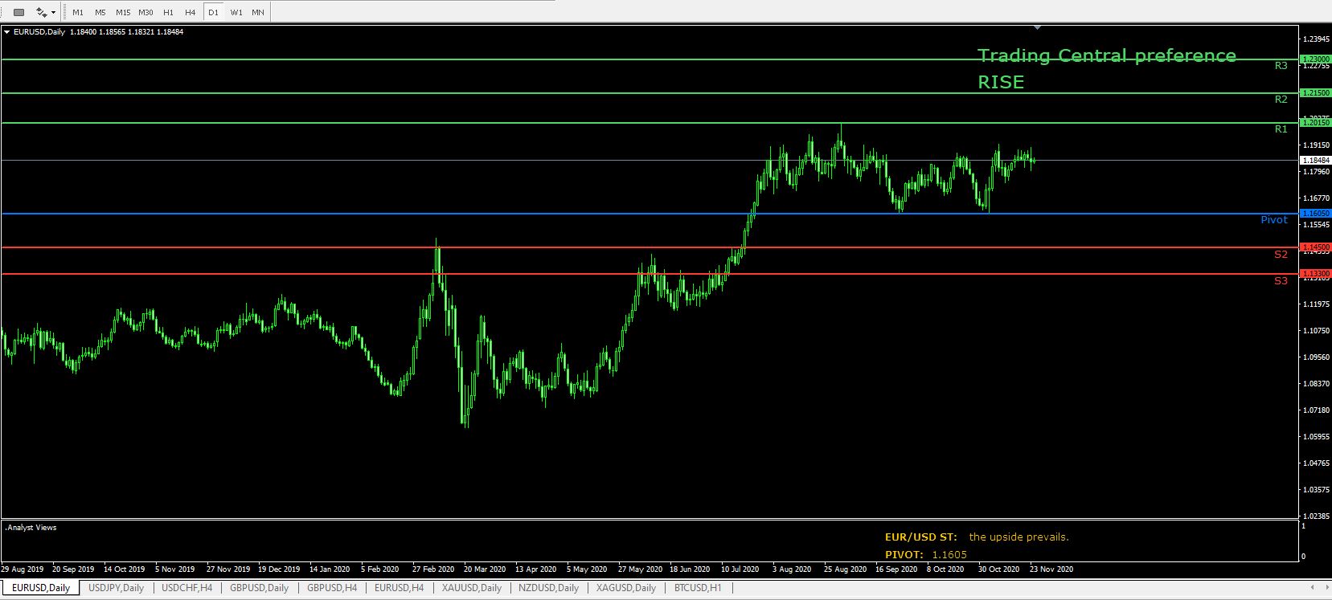Select the EURUSD,Daily chart tab
Viewport: 1332px width, 600px height.
[40, 588]
